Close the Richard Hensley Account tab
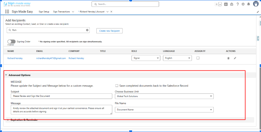The width and height of the screenshot is (261, 132). tap(111, 12)
